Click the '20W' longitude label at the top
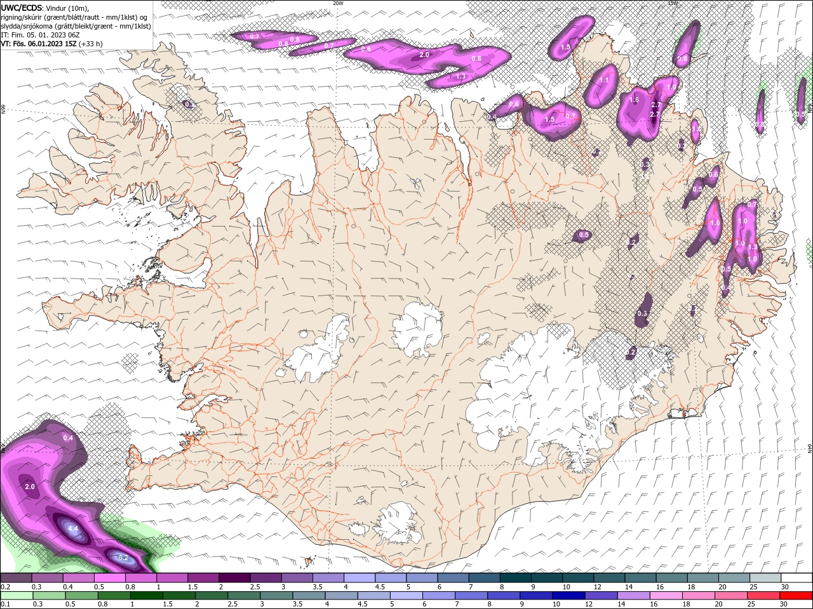The height and width of the screenshot is (609, 813). (x=338, y=3)
